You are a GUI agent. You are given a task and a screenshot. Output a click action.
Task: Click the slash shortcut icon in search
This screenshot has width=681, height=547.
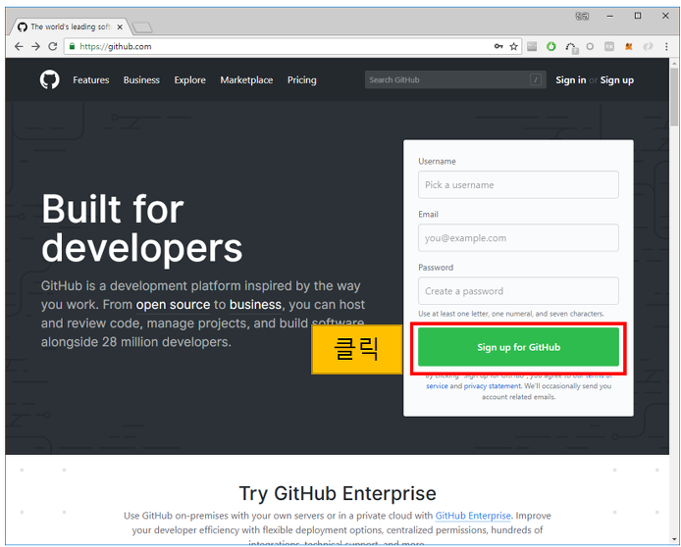536,79
